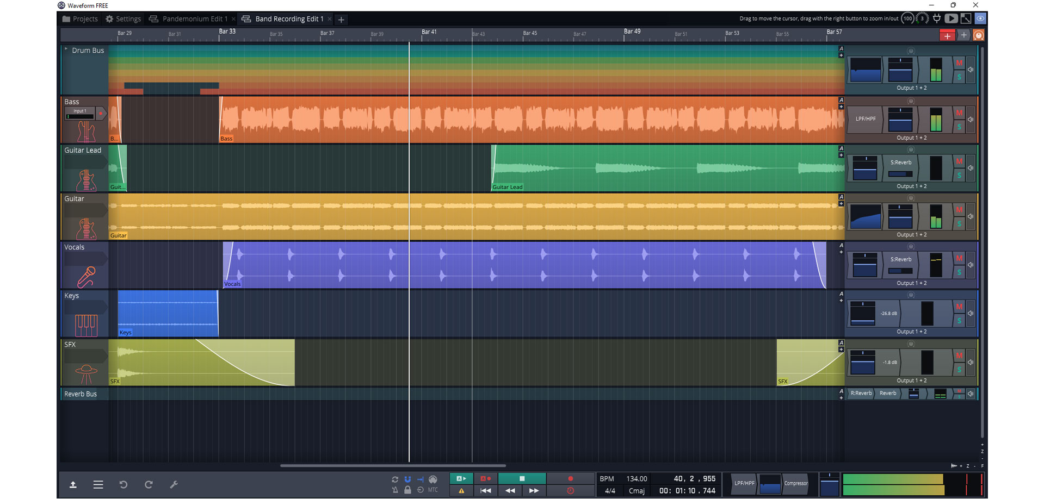Click the Vocals track microphone icon
The width and height of the screenshot is (1044, 499).
pos(86,277)
